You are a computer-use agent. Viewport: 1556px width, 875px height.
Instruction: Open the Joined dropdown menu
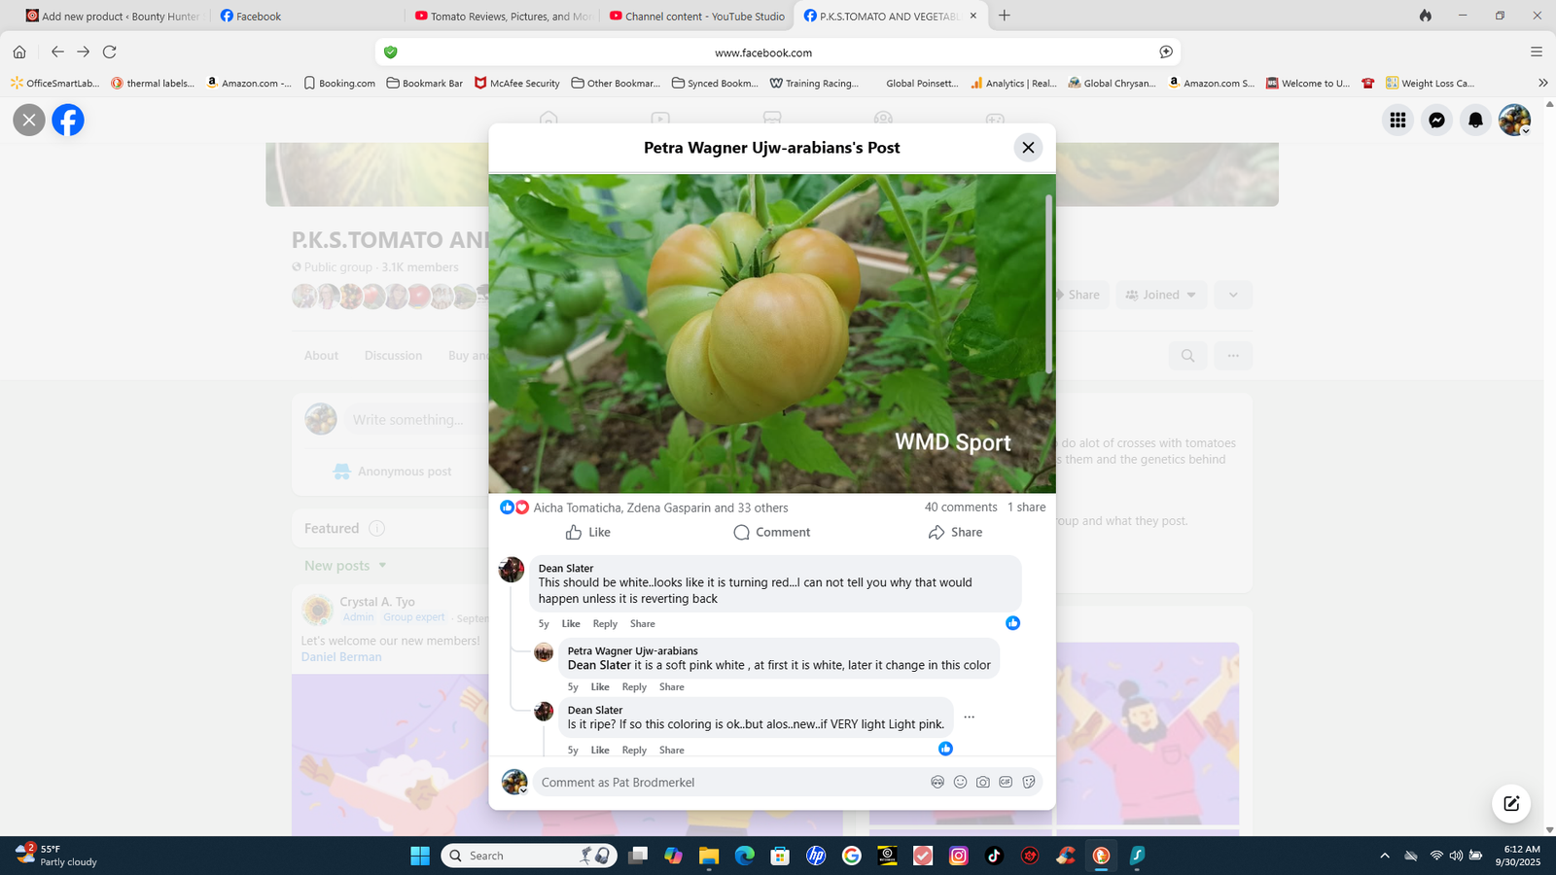pos(1161,295)
